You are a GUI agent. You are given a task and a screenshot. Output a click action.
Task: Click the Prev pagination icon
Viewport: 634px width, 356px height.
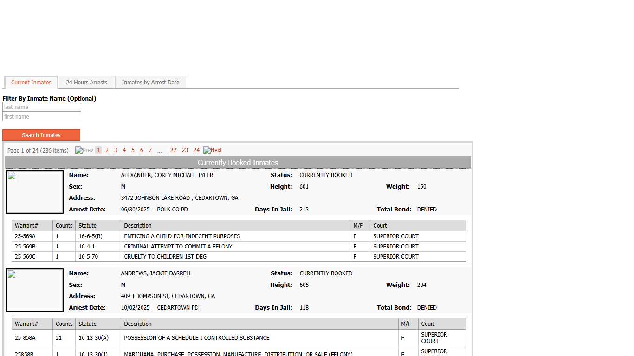84,150
